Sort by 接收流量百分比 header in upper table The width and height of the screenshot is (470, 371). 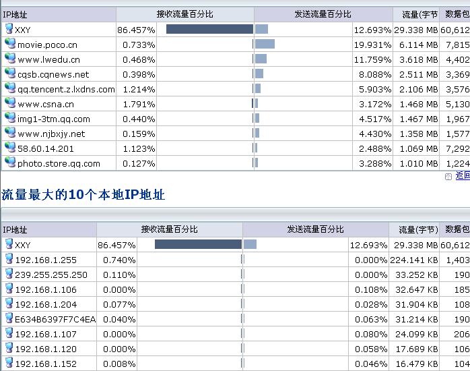point(185,14)
